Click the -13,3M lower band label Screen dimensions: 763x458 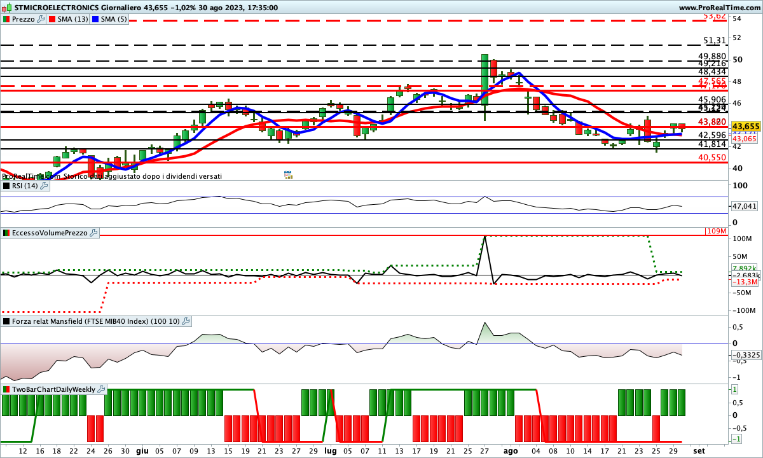[x=745, y=282]
